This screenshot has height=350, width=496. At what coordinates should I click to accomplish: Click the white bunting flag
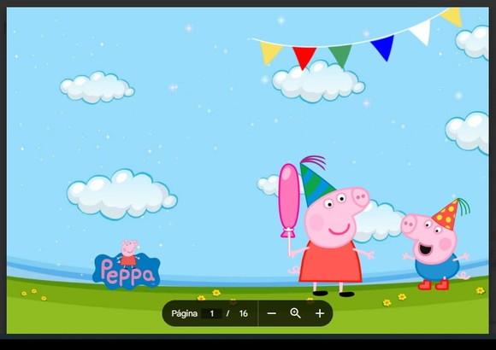(421, 32)
